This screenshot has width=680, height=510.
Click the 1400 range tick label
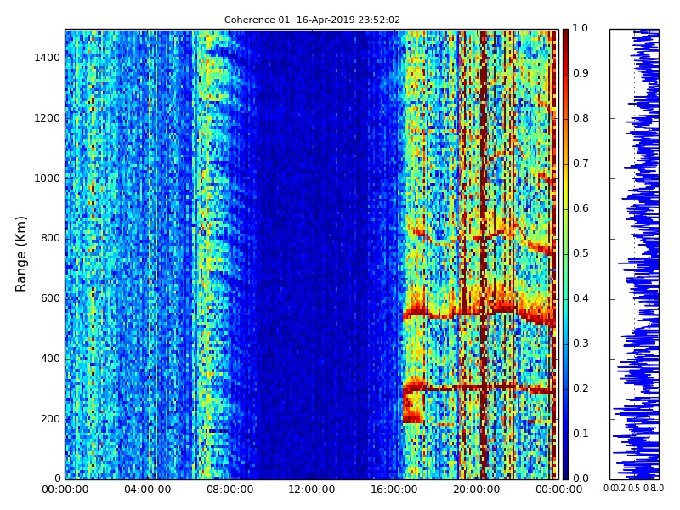[x=48, y=58]
